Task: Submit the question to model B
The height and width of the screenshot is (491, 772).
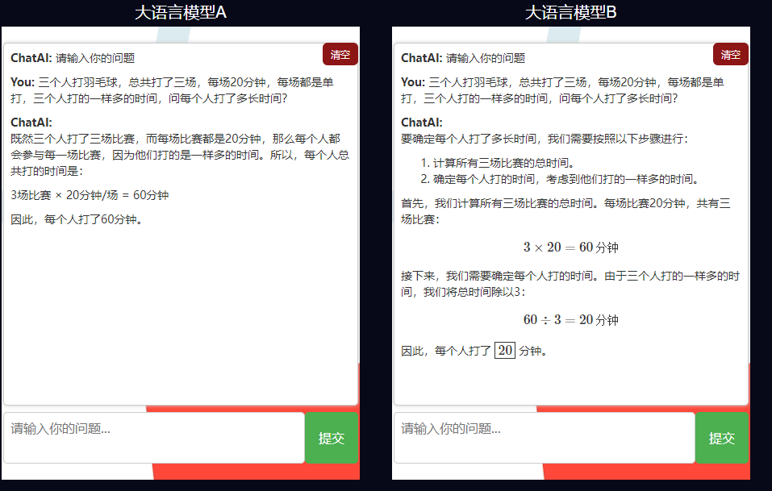Action: coord(722,438)
